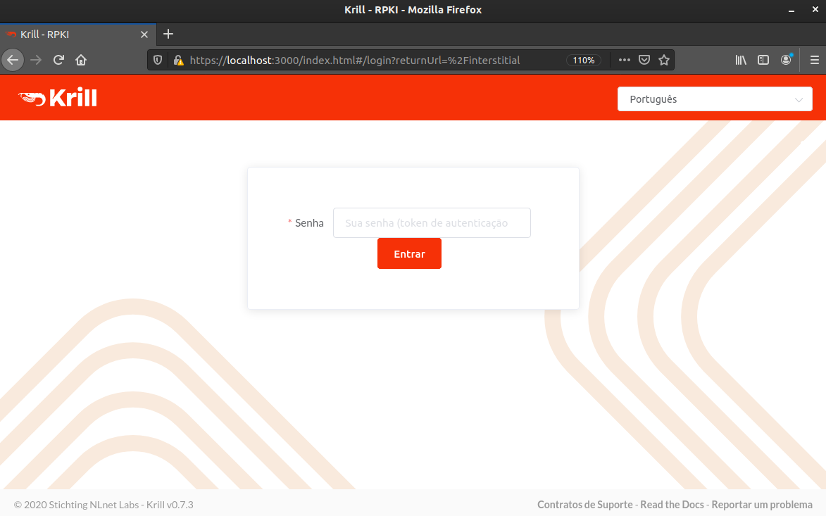Viewport: 826px width, 516px height.
Task: Expand language list via chevron arrow
Action: [x=799, y=99]
